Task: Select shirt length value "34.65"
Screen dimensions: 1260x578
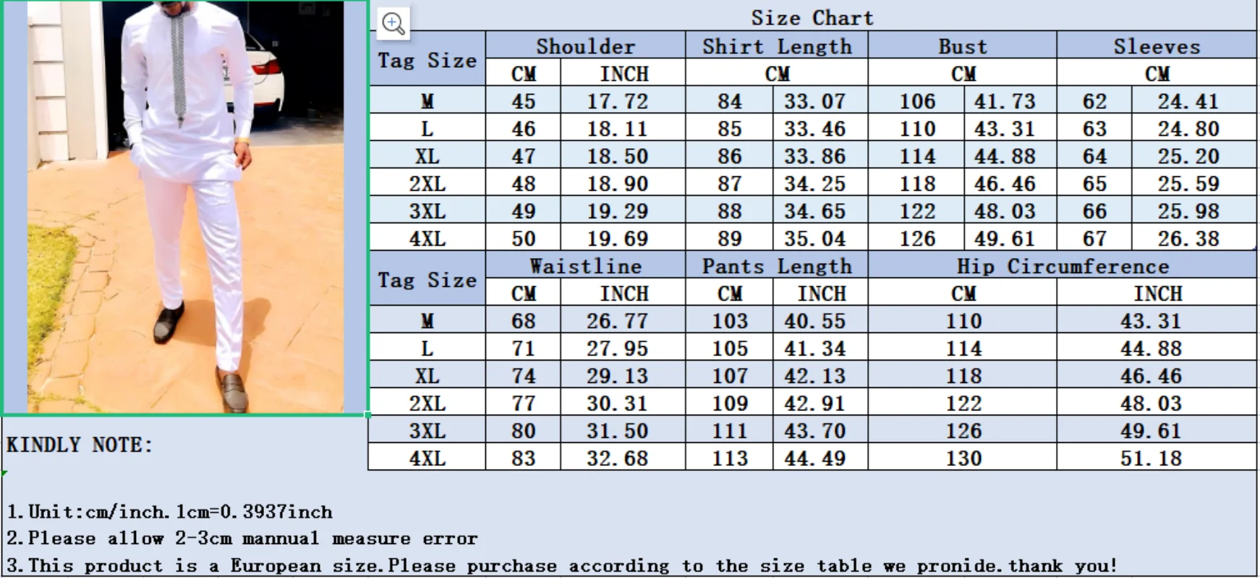Action: [814, 211]
